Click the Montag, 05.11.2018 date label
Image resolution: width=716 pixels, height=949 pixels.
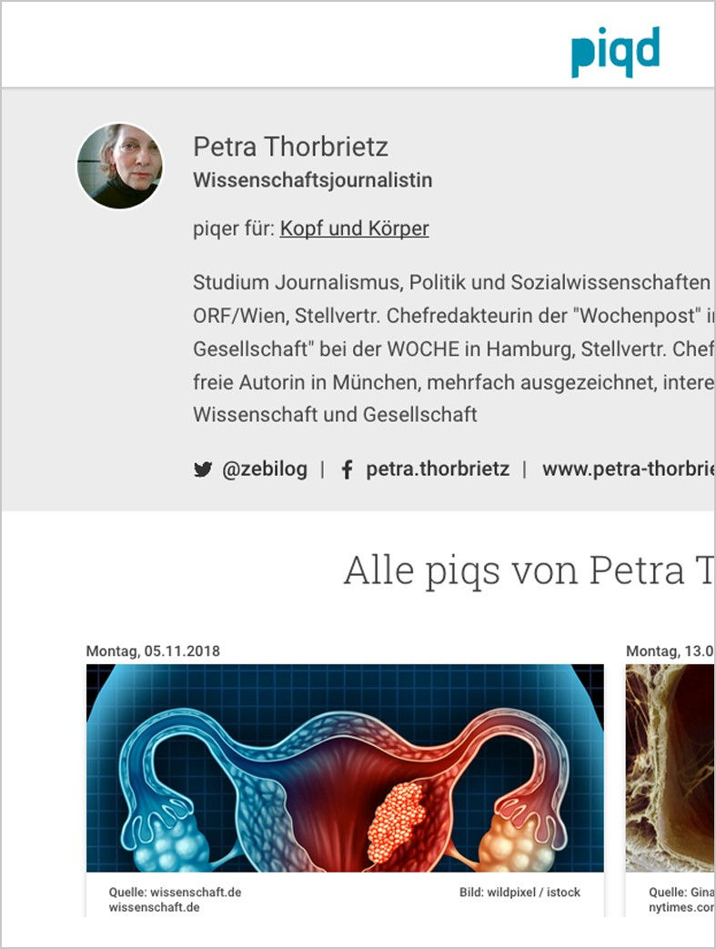click(x=153, y=651)
